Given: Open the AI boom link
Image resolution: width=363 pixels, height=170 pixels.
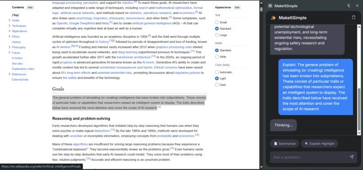Looking at the screenshot, I should tap(148, 63).
